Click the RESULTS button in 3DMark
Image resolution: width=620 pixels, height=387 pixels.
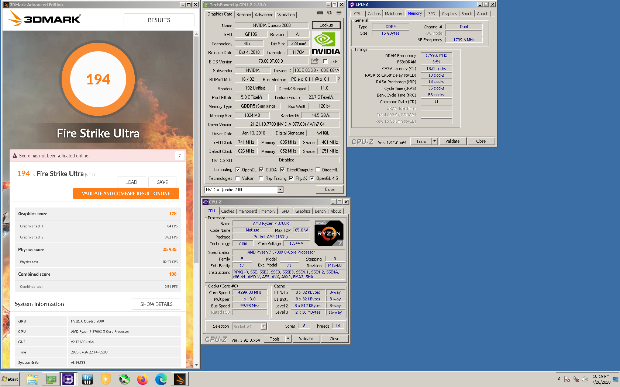coord(159,20)
